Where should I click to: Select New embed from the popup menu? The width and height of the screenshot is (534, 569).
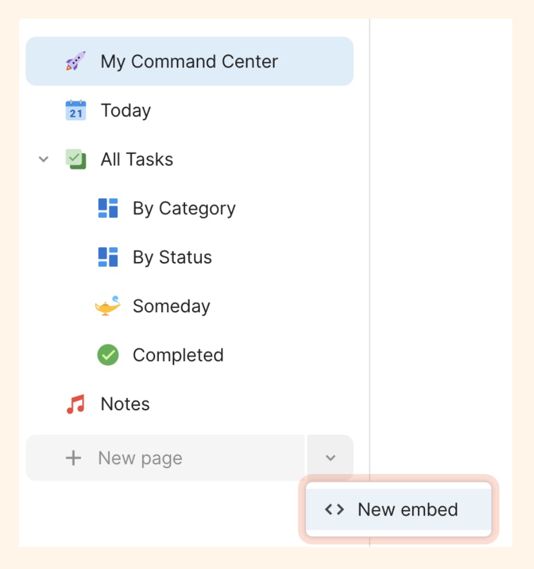click(407, 509)
